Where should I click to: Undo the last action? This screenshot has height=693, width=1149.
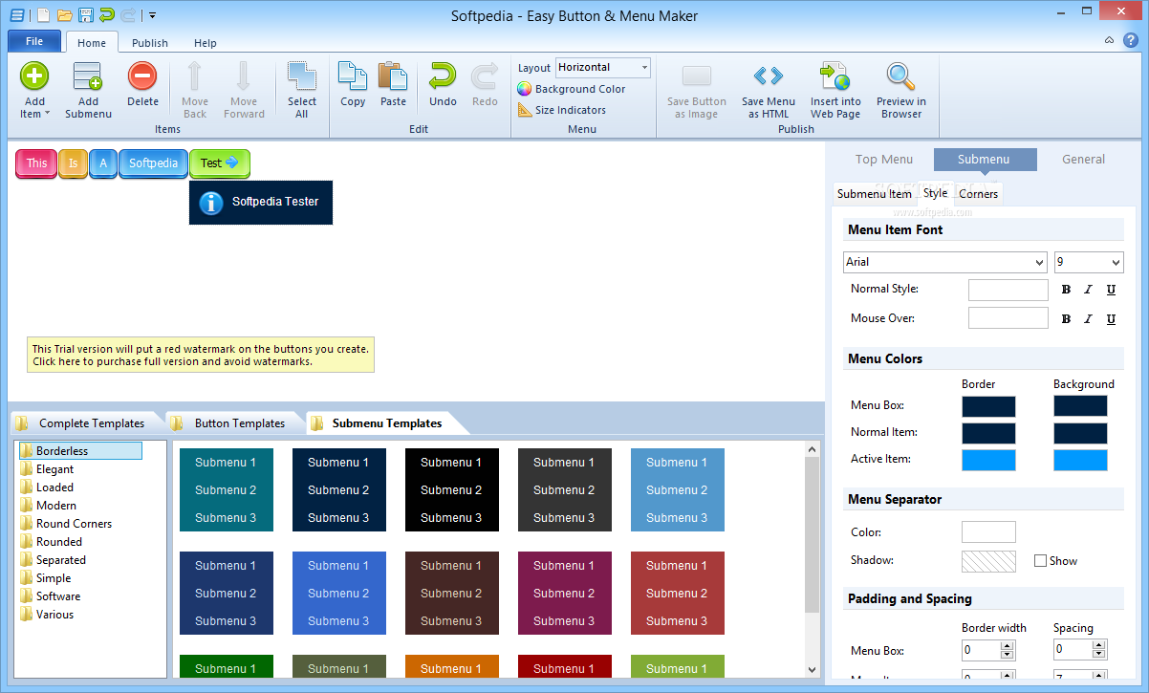tap(443, 76)
